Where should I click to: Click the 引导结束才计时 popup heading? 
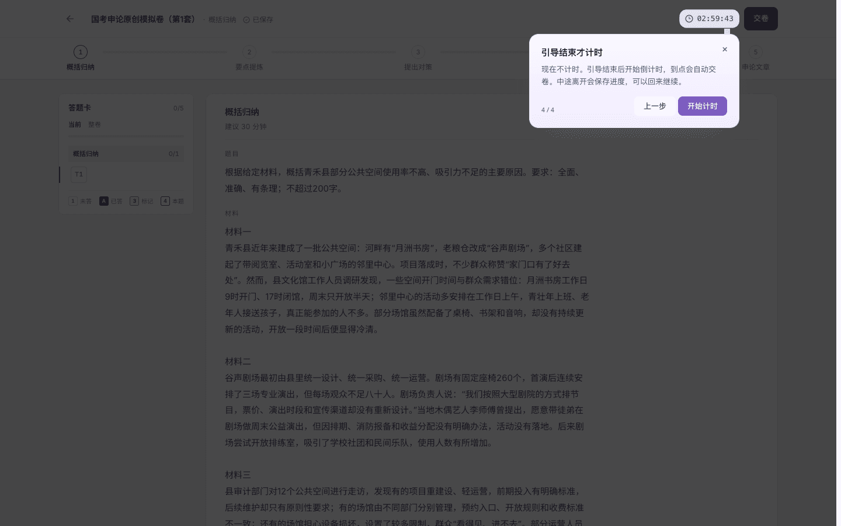(x=572, y=53)
